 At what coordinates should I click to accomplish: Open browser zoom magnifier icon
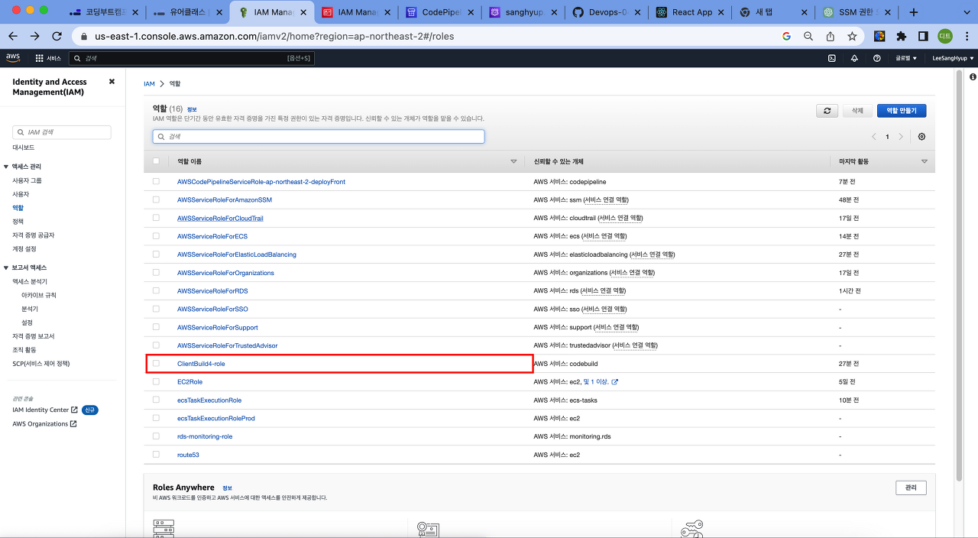(x=808, y=36)
